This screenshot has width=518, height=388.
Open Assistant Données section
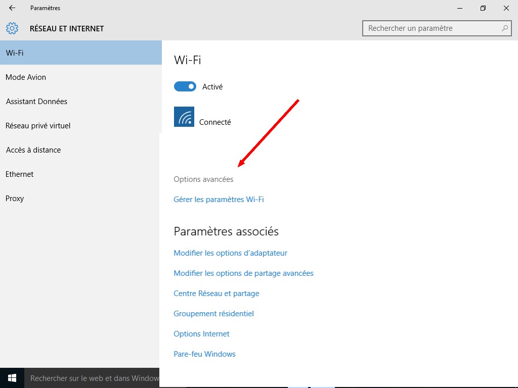81,101
